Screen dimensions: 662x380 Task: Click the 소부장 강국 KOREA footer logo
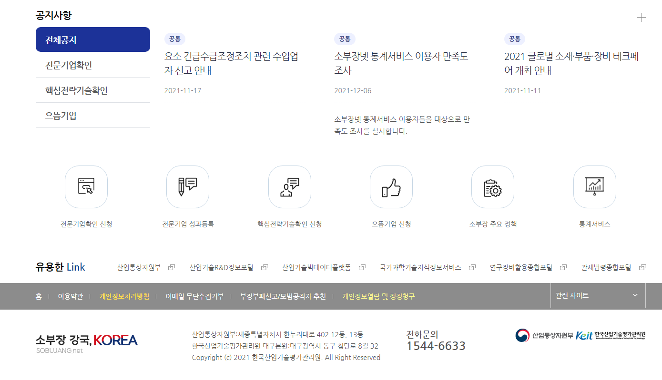click(86, 344)
